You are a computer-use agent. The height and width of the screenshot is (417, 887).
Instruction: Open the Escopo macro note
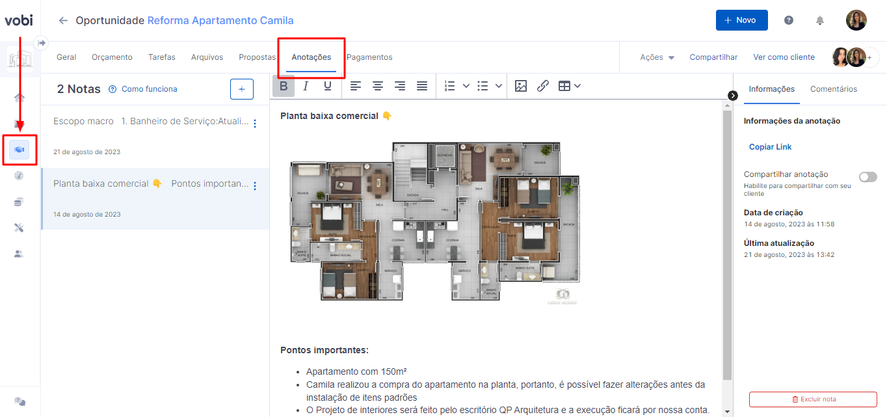click(155, 135)
